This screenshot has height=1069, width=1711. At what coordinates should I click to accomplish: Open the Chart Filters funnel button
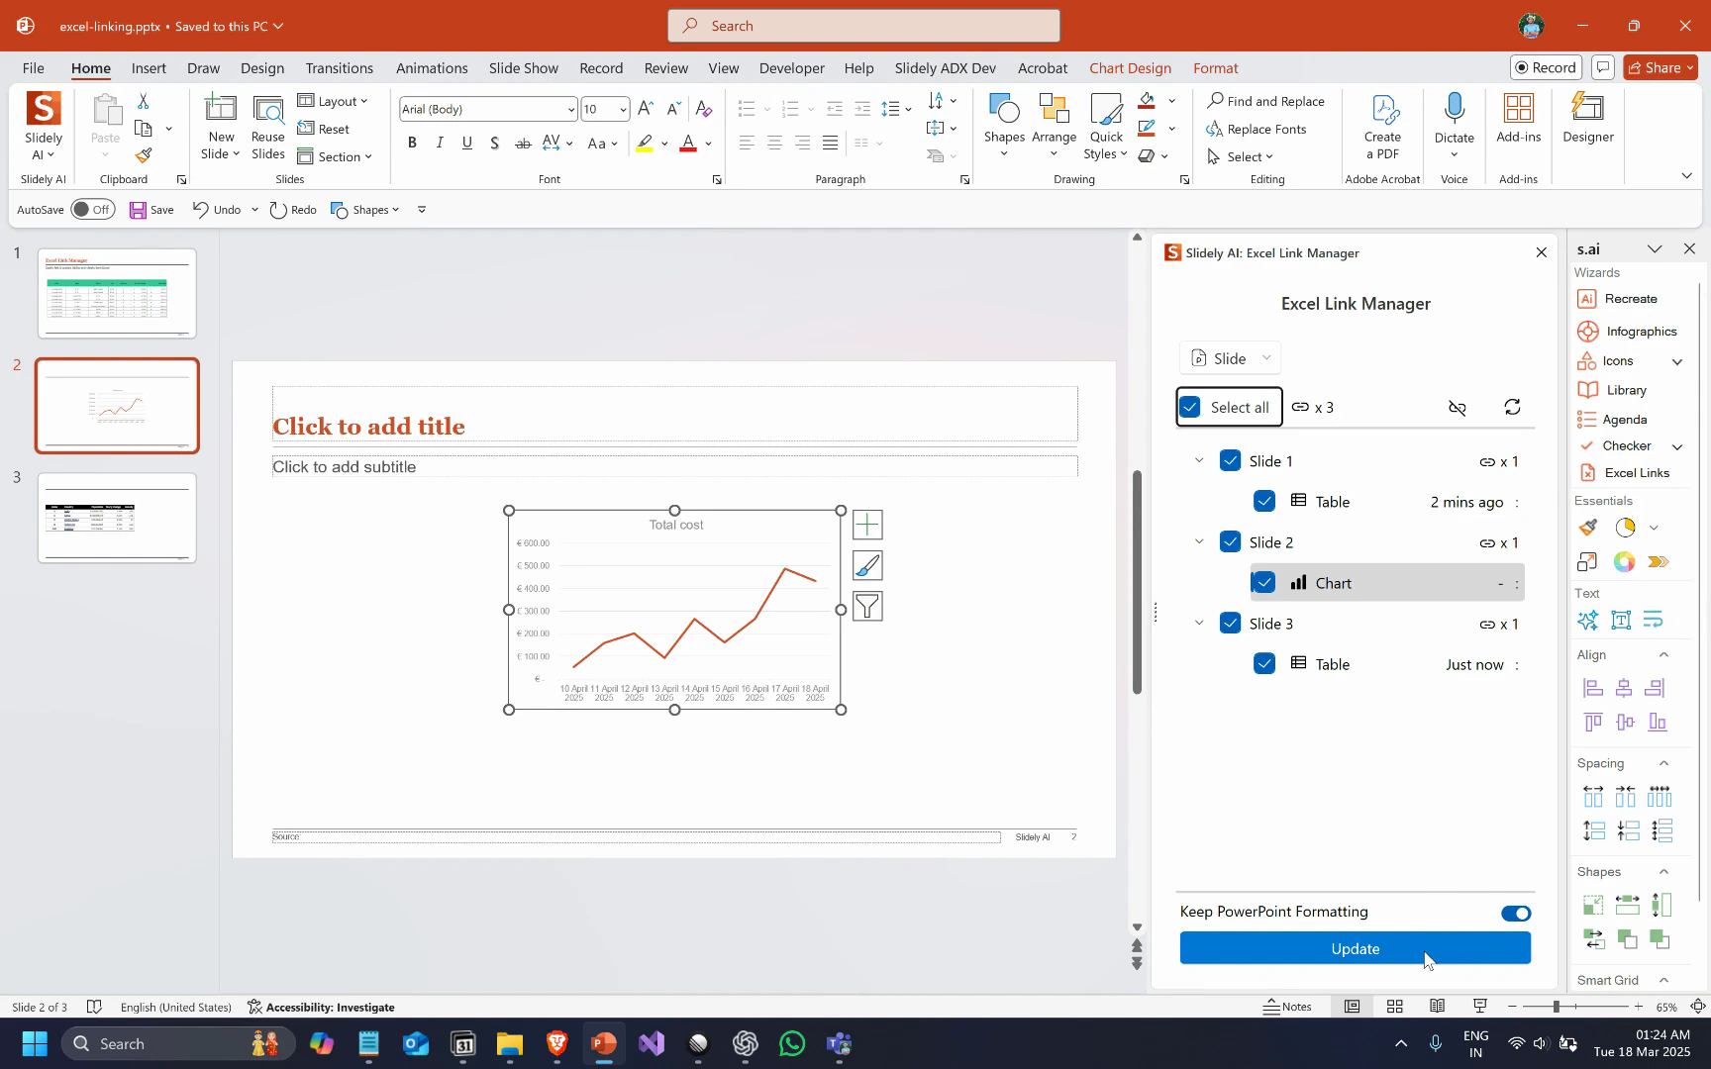click(x=866, y=606)
